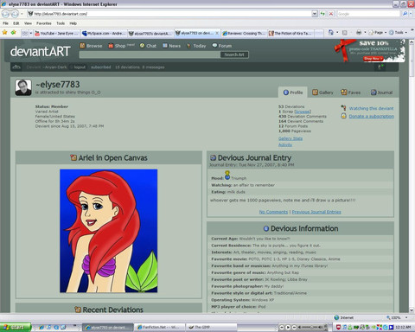Open the View menu
The image size is (415, 332).
[28, 23]
